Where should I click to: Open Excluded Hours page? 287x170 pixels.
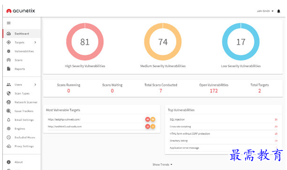(22, 137)
